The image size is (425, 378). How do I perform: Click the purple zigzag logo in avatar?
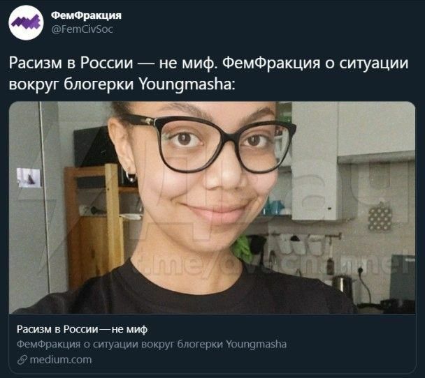coord(26,23)
